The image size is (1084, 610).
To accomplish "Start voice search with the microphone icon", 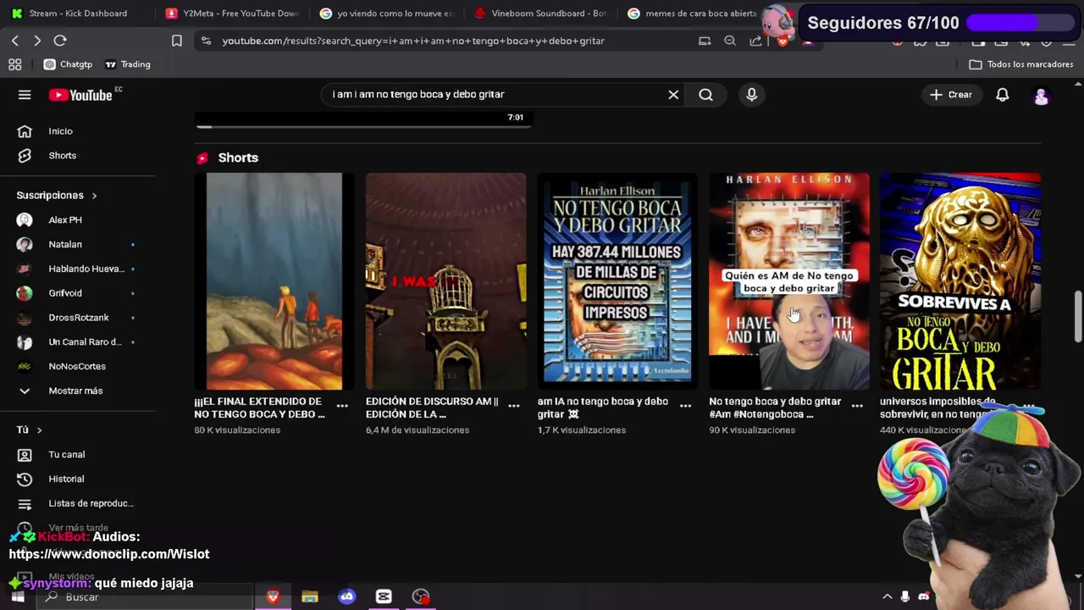I will pos(751,95).
